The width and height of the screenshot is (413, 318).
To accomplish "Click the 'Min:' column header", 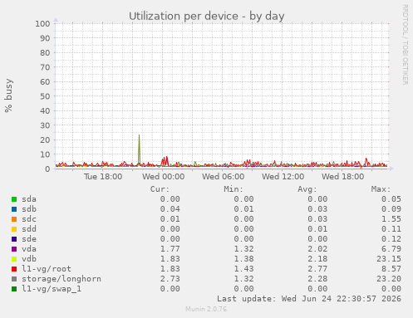I will 234,189.
